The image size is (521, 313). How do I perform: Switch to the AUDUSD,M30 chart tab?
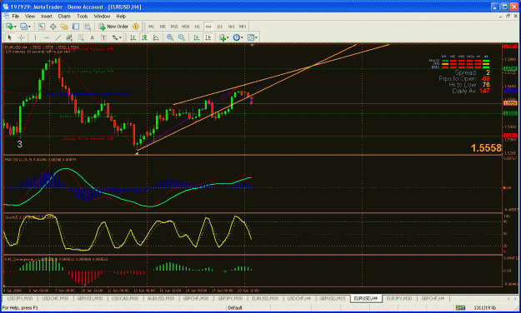coord(161,298)
